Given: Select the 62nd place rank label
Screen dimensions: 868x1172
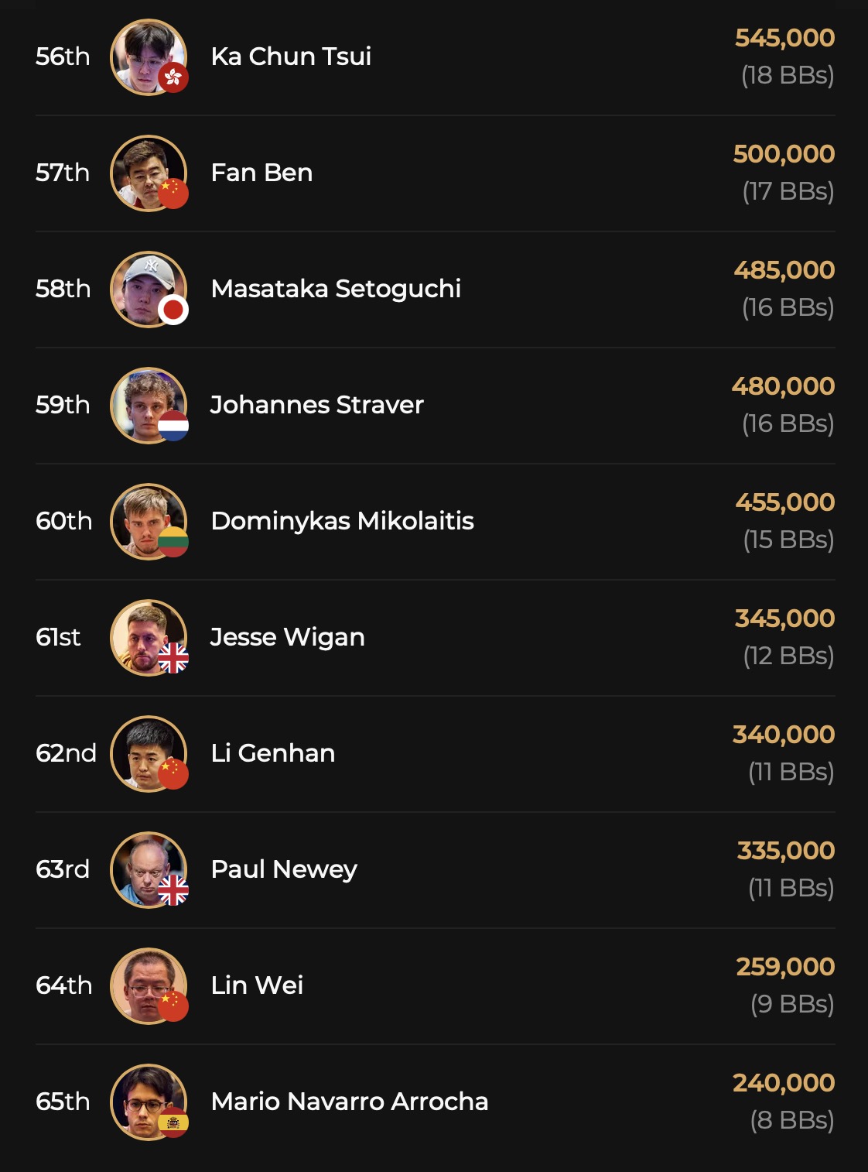Looking at the screenshot, I should tap(66, 753).
